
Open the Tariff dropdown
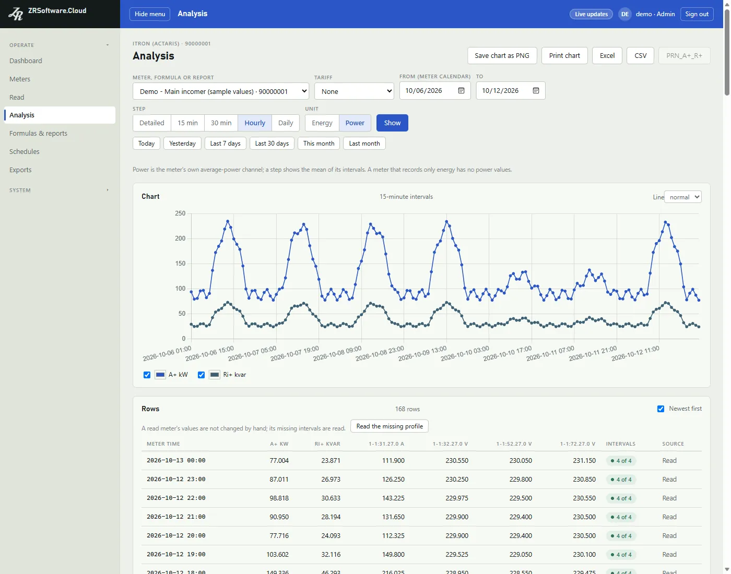[x=354, y=91]
